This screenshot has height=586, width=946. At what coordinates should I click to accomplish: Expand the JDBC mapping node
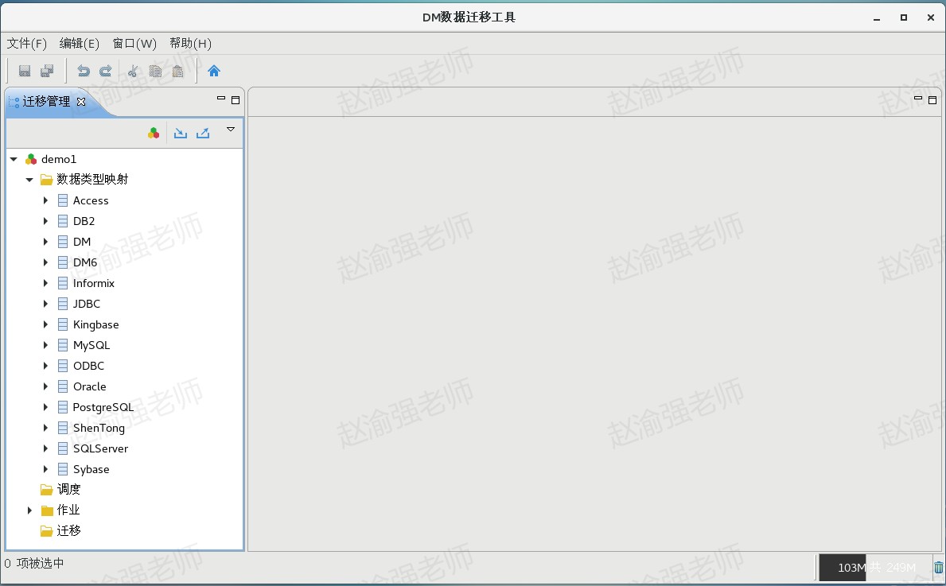[x=45, y=304]
